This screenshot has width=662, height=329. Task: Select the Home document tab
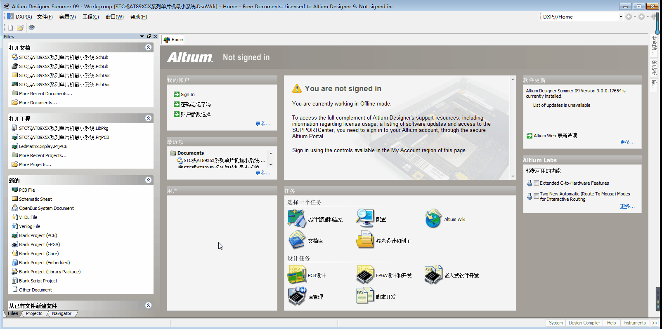(173, 40)
